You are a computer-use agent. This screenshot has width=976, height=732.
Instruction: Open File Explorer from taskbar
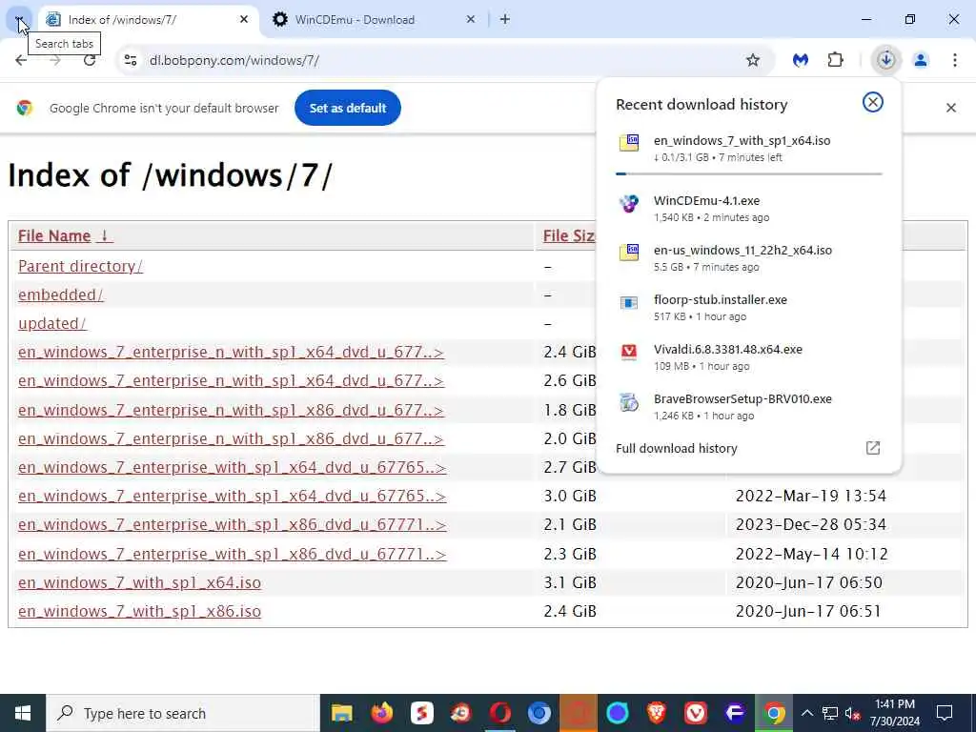[x=342, y=713]
